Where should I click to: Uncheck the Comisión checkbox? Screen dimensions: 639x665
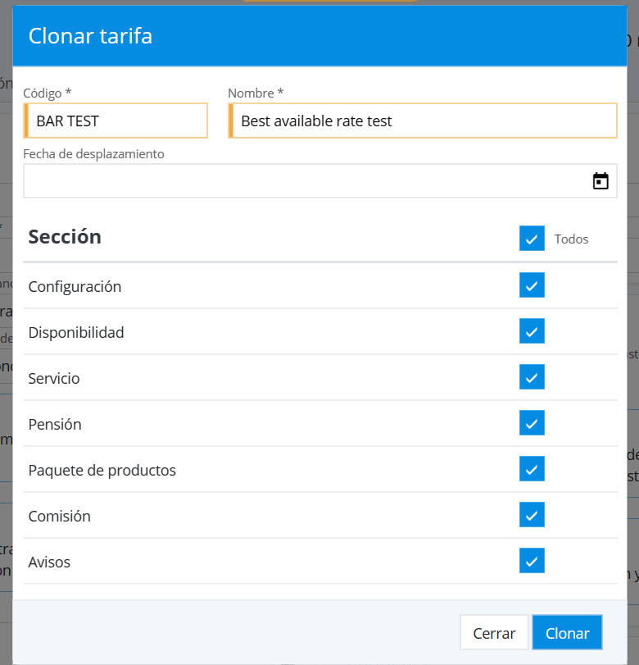coord(532,515)
